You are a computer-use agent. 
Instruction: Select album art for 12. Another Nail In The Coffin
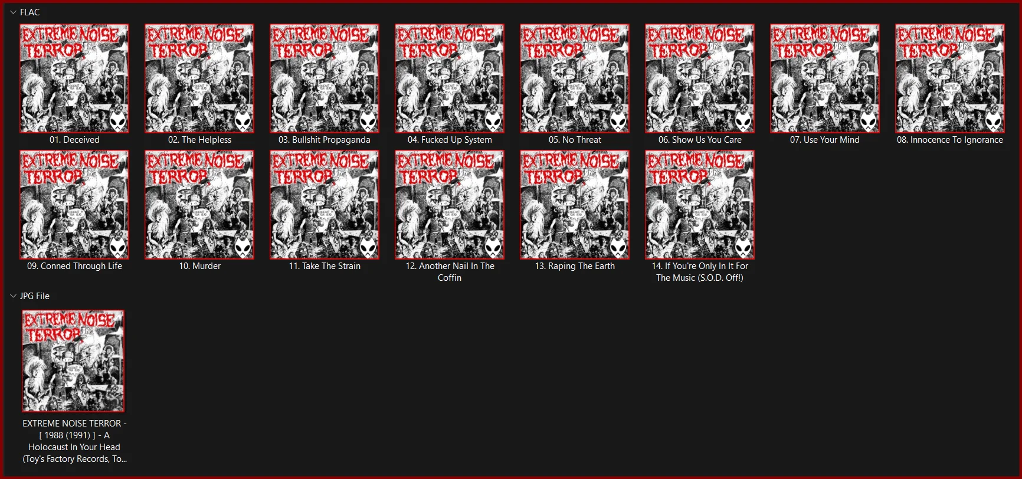pos(450,205)
